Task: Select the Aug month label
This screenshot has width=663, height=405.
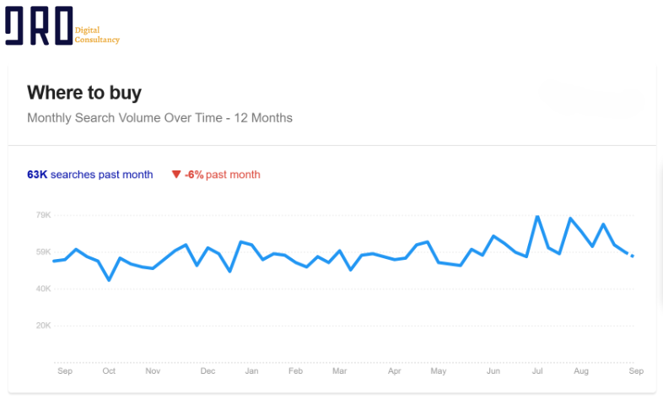Action: point(580,371)
